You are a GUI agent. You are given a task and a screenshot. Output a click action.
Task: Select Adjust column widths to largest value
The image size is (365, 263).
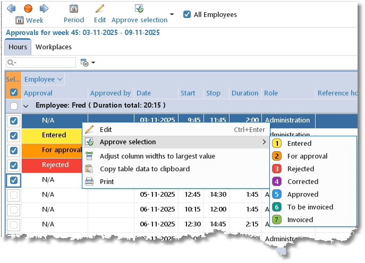[x=176, y=156]
